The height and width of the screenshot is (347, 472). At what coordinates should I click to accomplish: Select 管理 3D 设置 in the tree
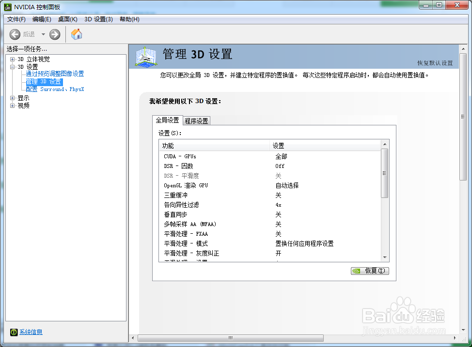[44, 81]
